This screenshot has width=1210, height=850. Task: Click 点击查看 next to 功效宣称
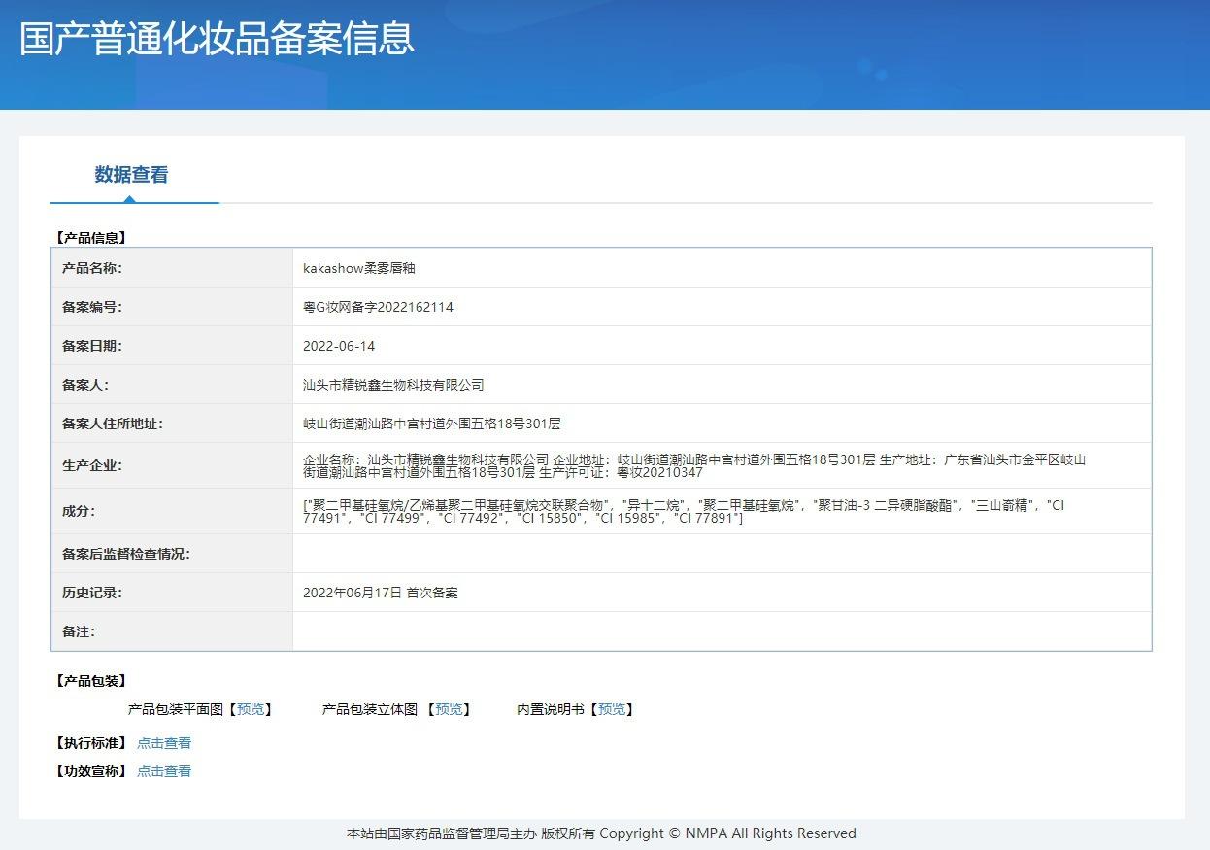164,771
